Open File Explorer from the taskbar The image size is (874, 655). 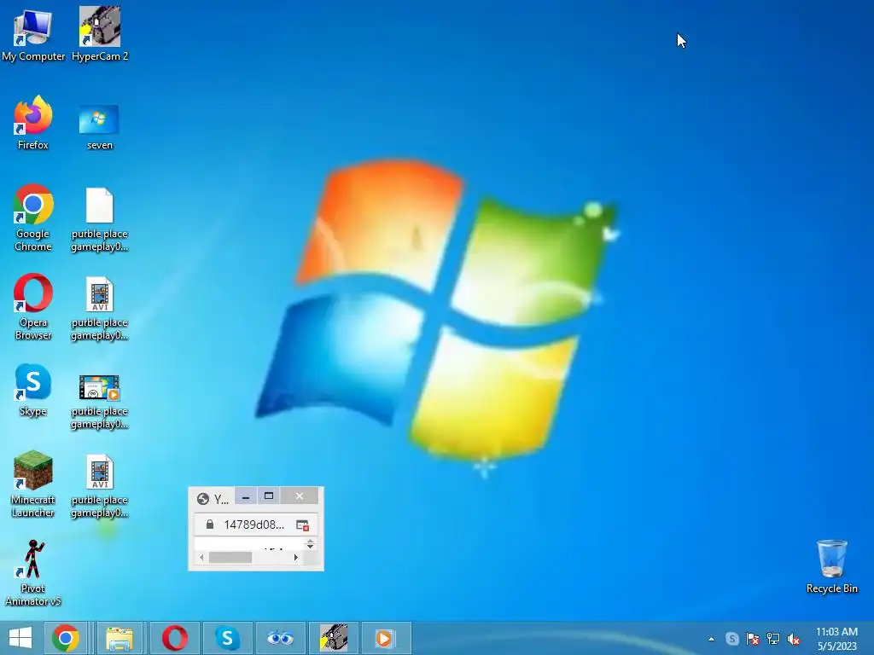pyautogui.click(x=119, y=638)
